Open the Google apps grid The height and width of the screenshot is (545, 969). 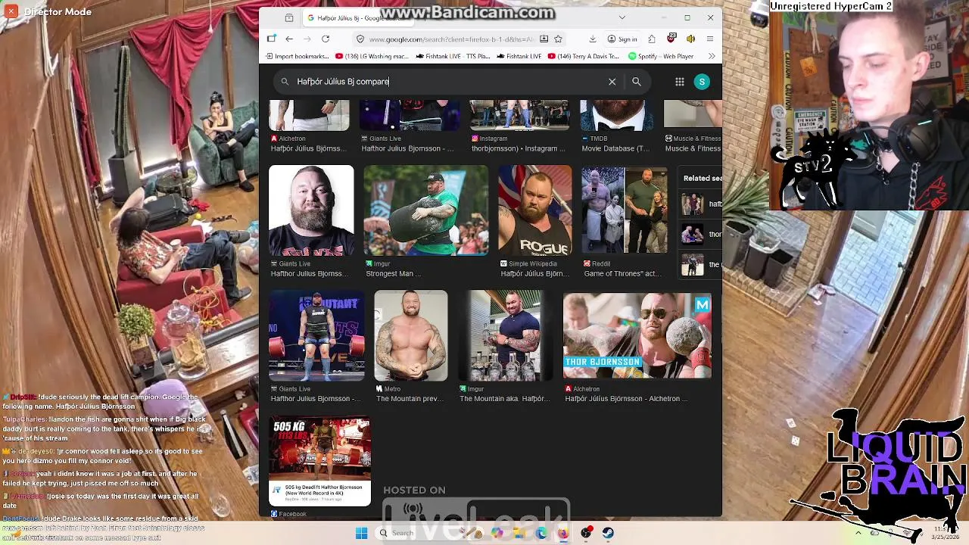pyautogui.click(x=679, y=82)
